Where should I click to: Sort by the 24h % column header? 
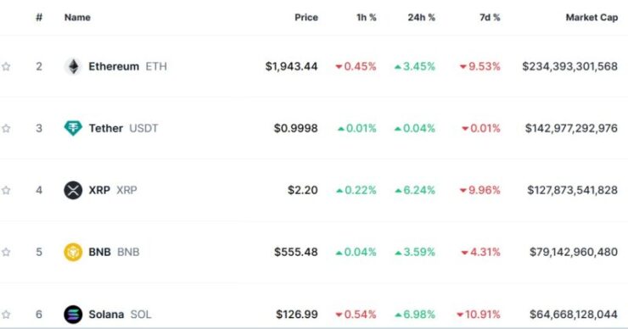421,18
